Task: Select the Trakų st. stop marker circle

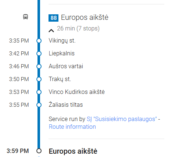Action: pos(39,79)
